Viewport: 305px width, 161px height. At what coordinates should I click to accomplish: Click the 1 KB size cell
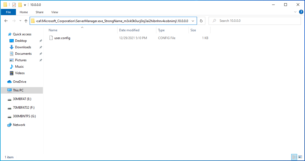(x=205, y=38)
